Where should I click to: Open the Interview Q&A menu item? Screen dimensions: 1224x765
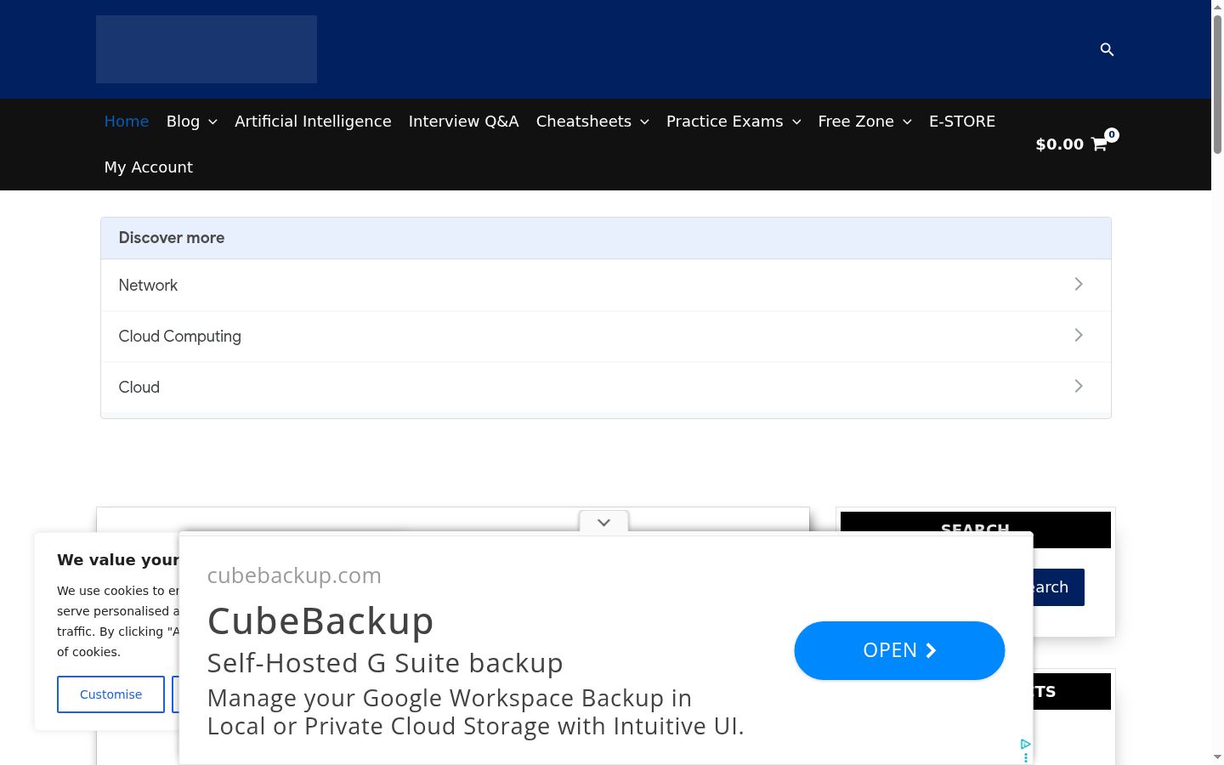pyautogui.click(x=463, y=122)
